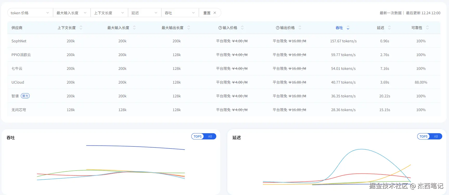Click 28.36 tokens/s throughput value
Image resolution: width=449 pixels, height=195 pixels.
tap(343, 110)
